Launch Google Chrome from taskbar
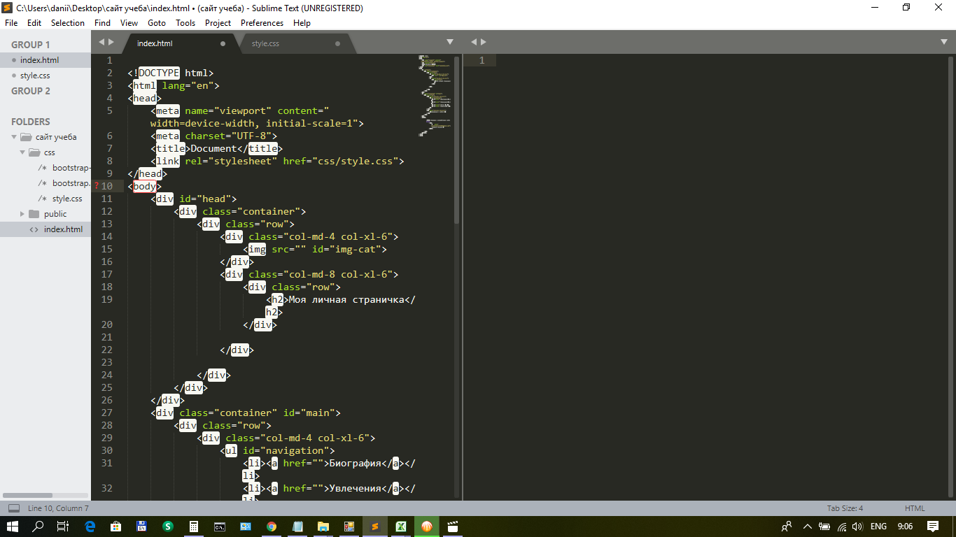Viewport: 956px width, 537px height. tap(272, 527)
